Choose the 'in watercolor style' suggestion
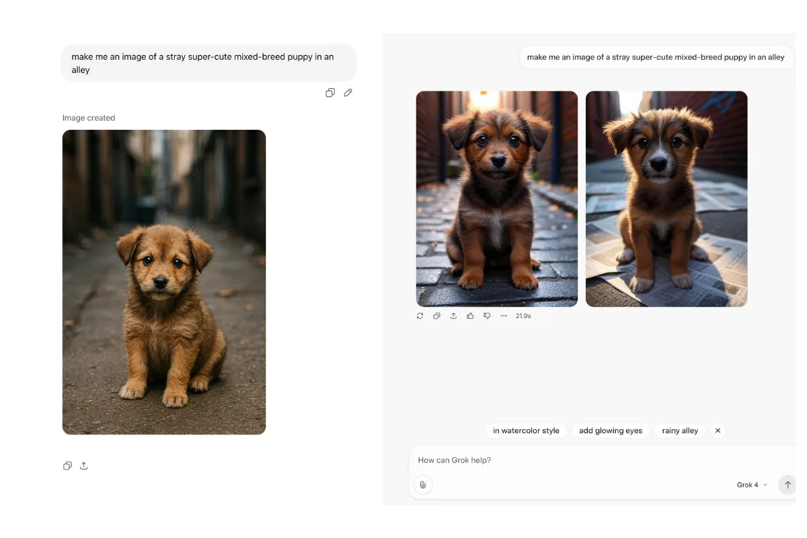 click(x=526, y=430)
